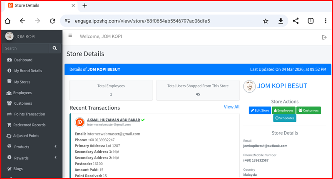Click the sidebar Search input field

click(25, 48)
